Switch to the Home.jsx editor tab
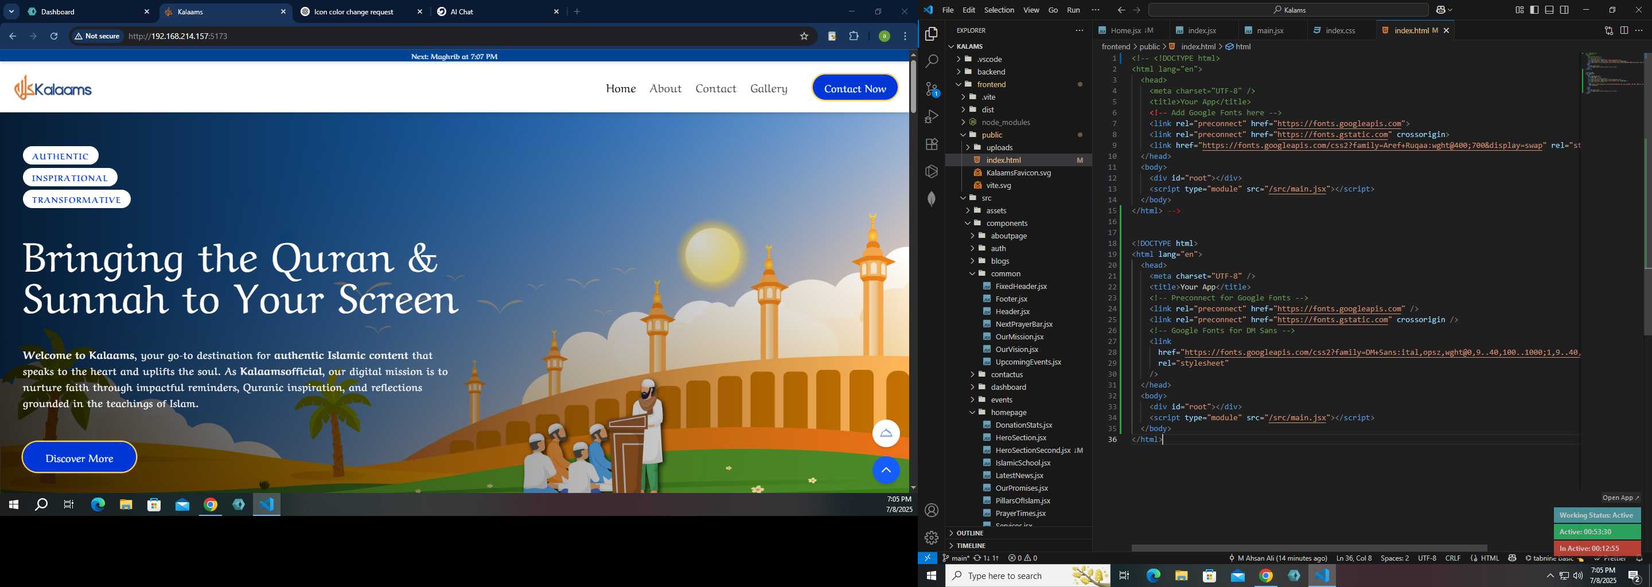 tap(1131, 30)
